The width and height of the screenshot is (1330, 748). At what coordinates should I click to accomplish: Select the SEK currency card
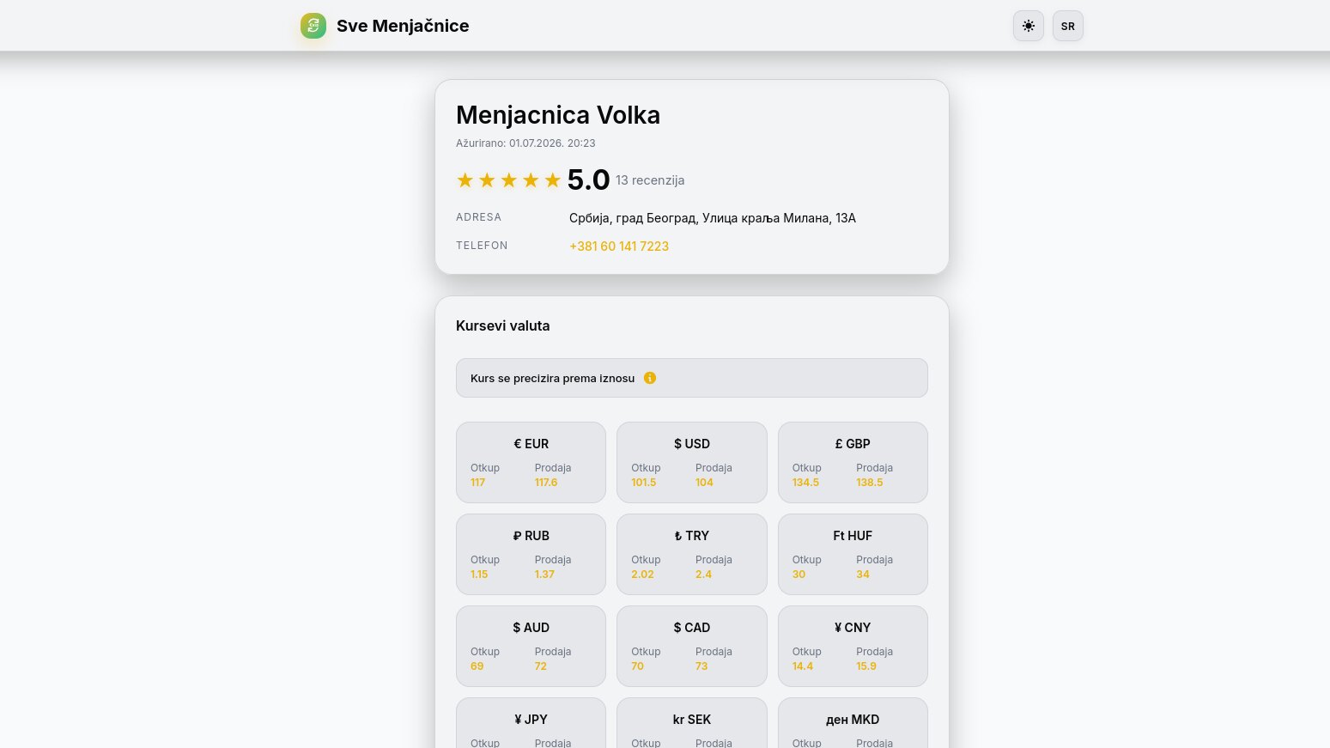(x=692, y=723)
